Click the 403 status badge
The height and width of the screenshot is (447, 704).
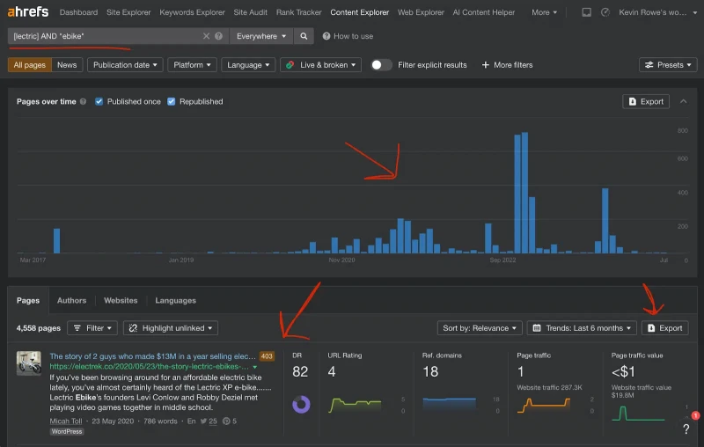coord(267,355)
